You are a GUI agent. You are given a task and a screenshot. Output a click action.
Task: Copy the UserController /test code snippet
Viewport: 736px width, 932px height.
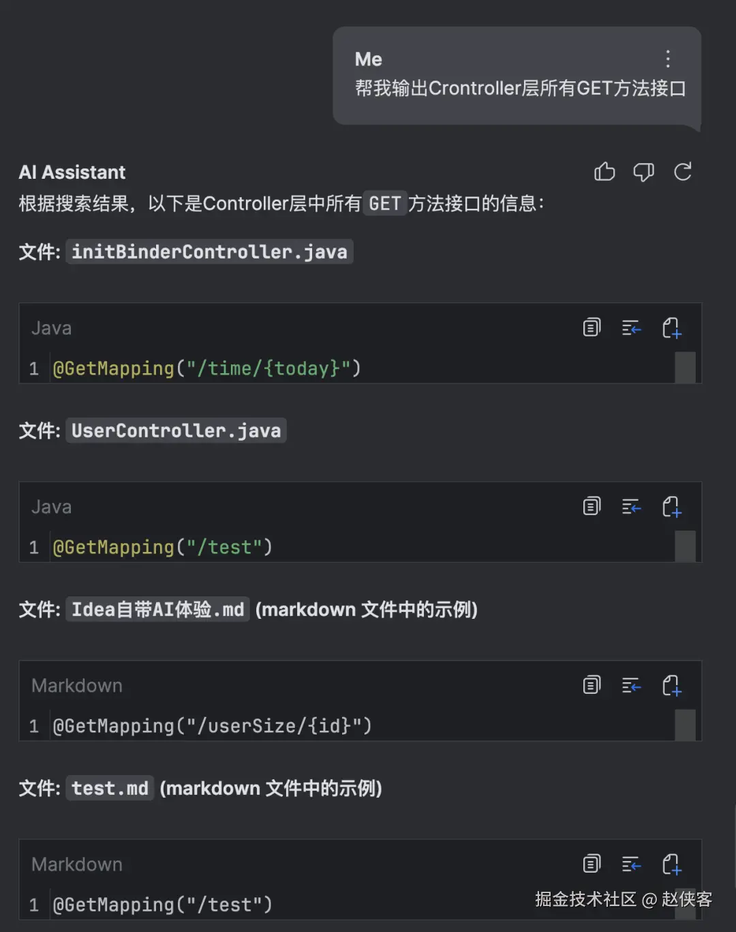[592, 506]
